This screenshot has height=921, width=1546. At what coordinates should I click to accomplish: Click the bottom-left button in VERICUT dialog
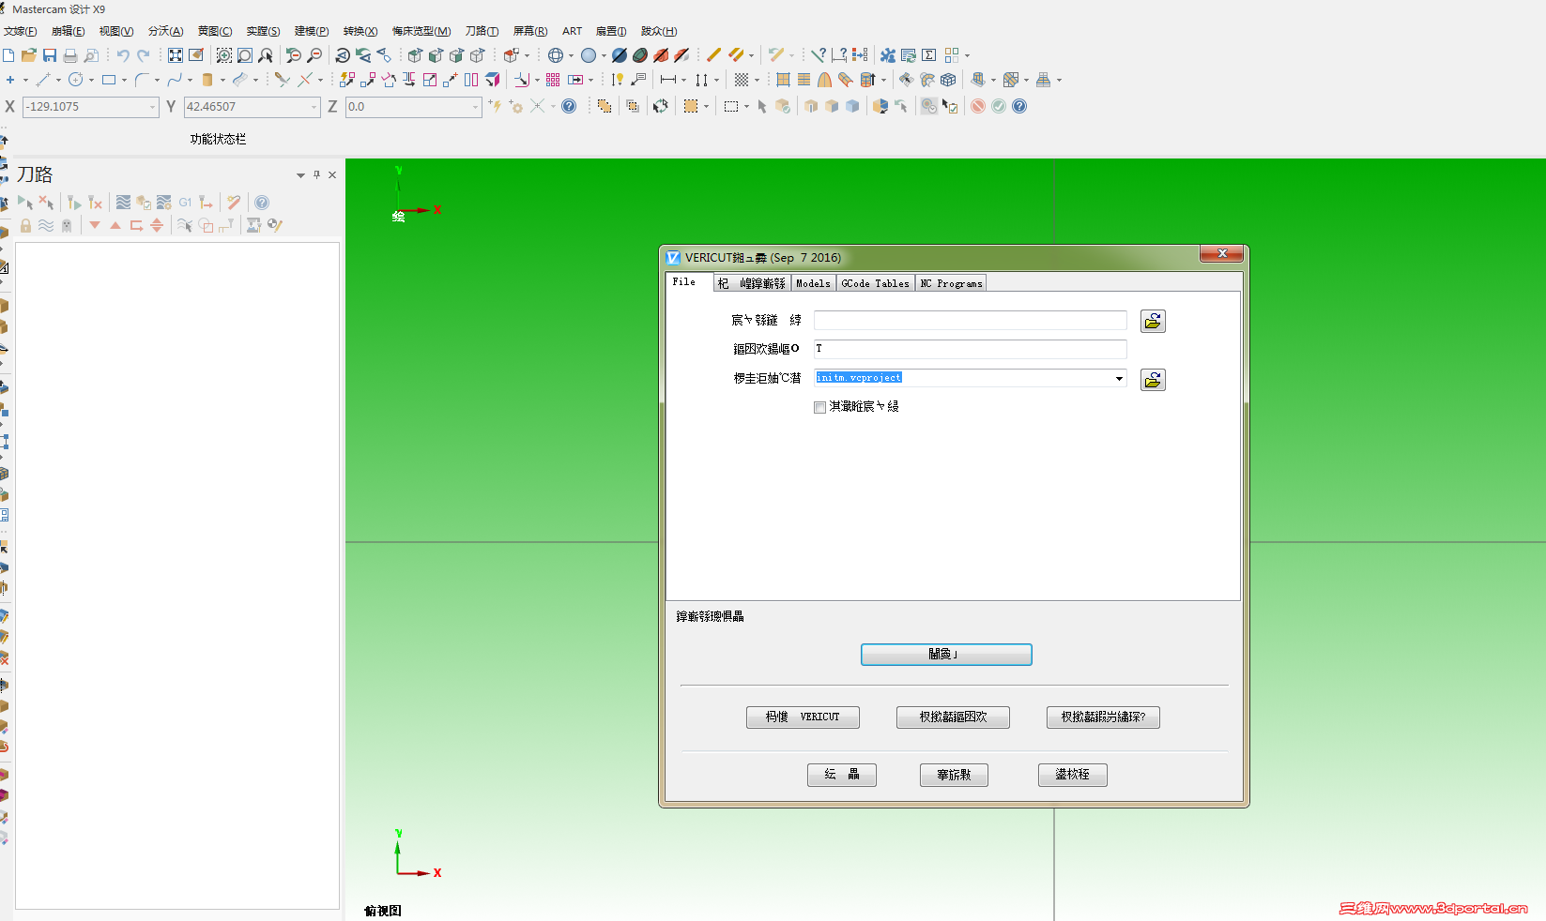tap(841, 775)
